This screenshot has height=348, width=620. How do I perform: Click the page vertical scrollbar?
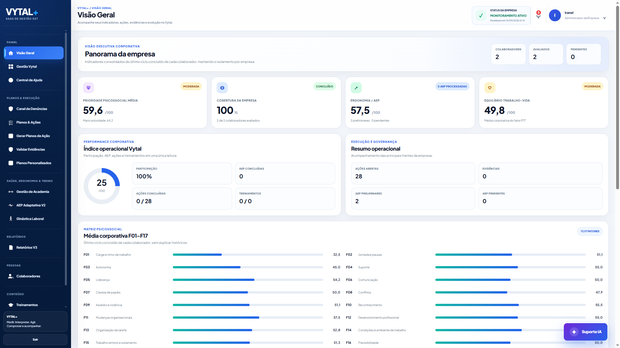click(617, 97)
